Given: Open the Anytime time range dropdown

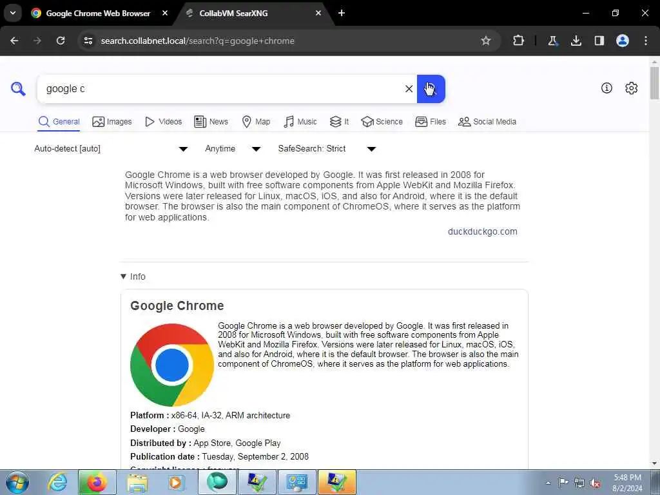Looking at the screenshot, I should point(233,149).
